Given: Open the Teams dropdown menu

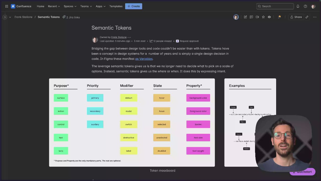Looking at the screenshot, I should point(86,6).
